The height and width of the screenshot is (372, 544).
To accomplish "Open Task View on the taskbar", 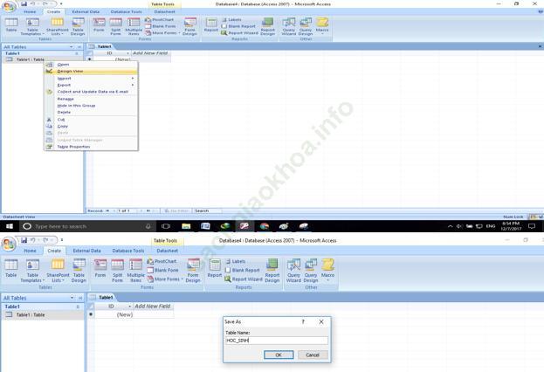I will click(166, 226).
